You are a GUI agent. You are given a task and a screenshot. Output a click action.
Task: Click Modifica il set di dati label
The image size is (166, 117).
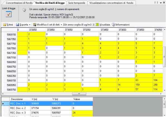coord(48,25)
